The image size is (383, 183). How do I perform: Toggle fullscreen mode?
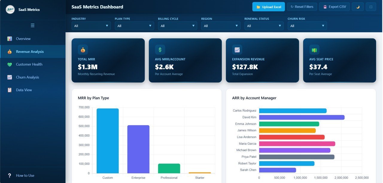pyautogui.click(x=371, y=6)
